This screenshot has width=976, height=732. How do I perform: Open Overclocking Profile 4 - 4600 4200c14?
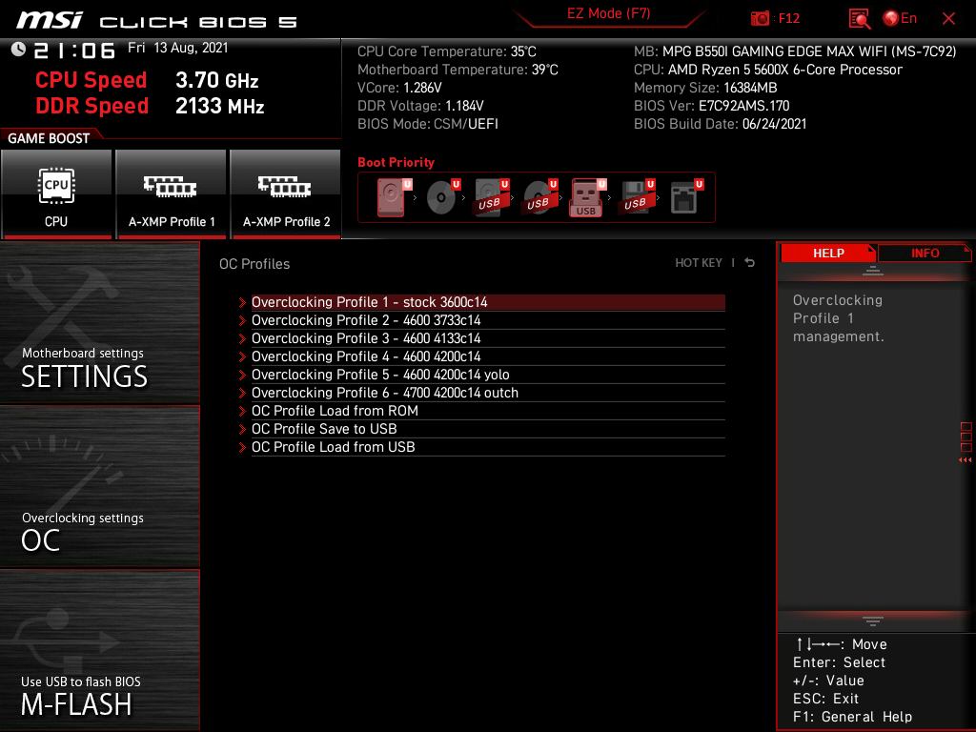point(488,356)
